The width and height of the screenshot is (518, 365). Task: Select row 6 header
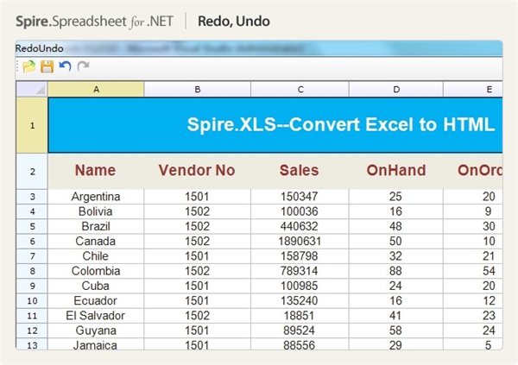[x=32, y=242]
